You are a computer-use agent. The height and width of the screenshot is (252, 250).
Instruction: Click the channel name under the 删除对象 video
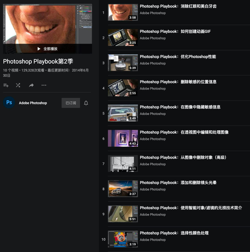153,164
